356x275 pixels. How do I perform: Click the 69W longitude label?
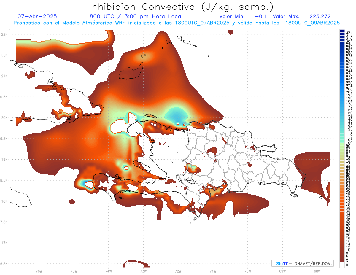[282, 271]
